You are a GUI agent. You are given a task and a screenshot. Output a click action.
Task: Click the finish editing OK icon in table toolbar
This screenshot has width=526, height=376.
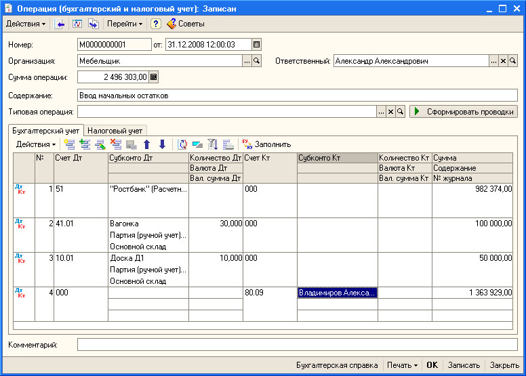131,144
